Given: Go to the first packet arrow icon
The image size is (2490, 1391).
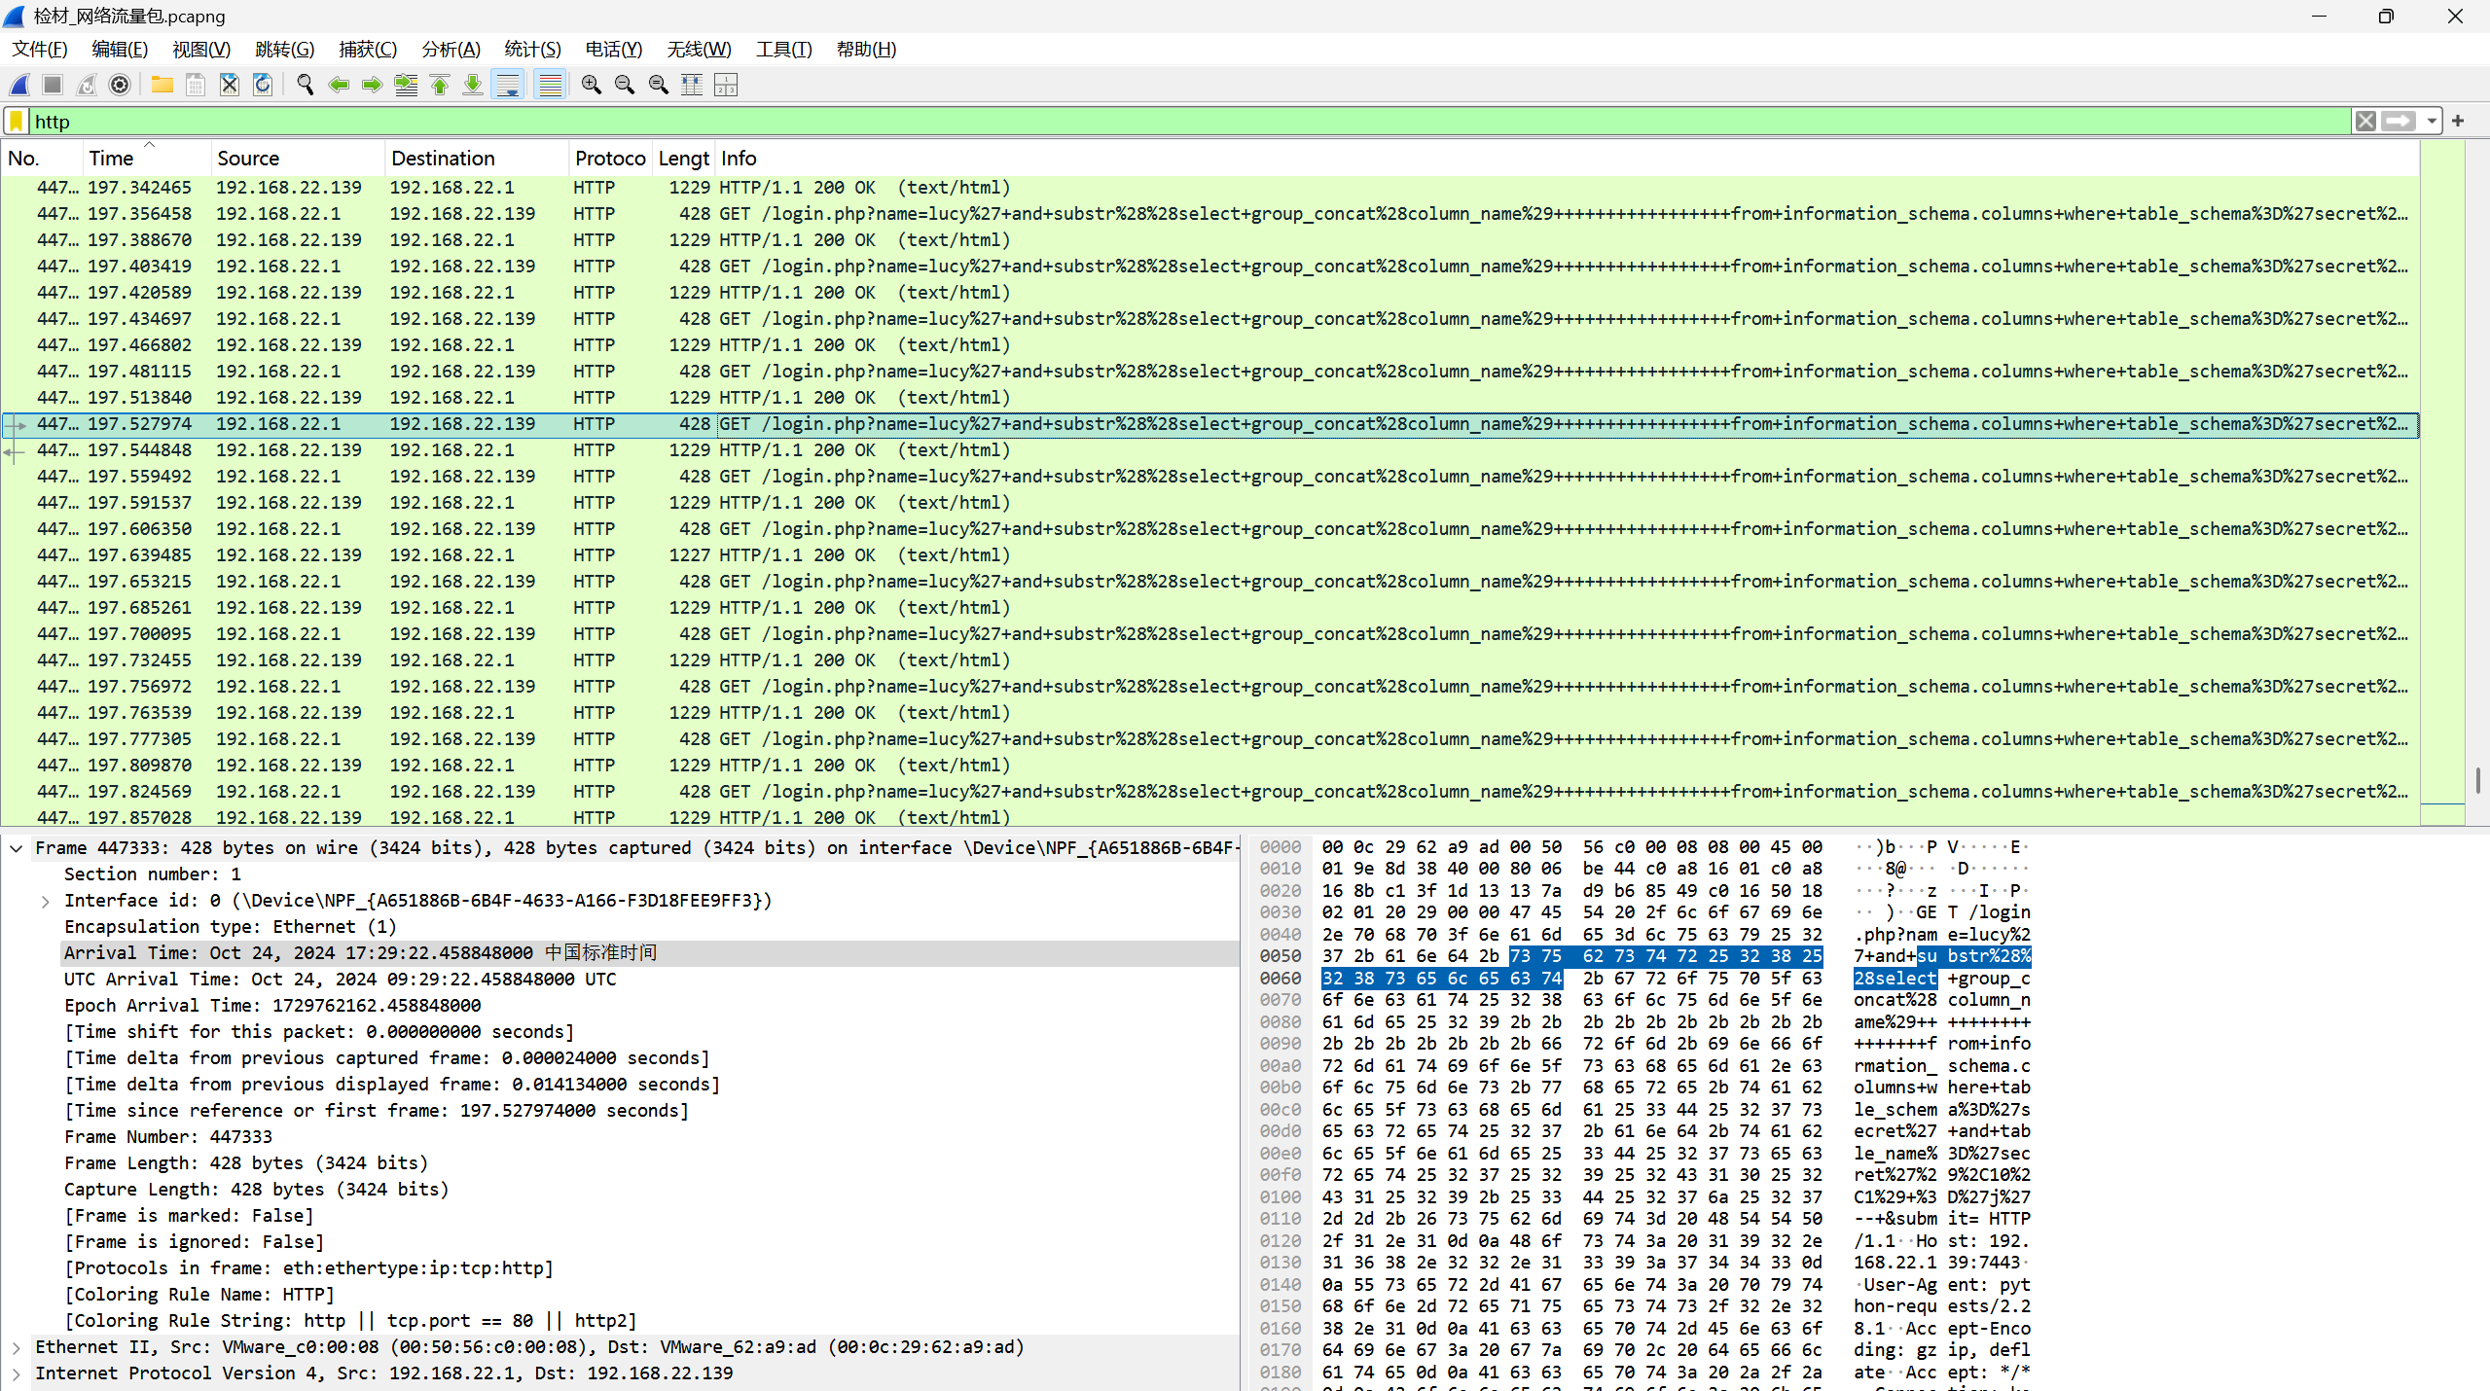Looking at the screenshot, I should pos(440,86).
